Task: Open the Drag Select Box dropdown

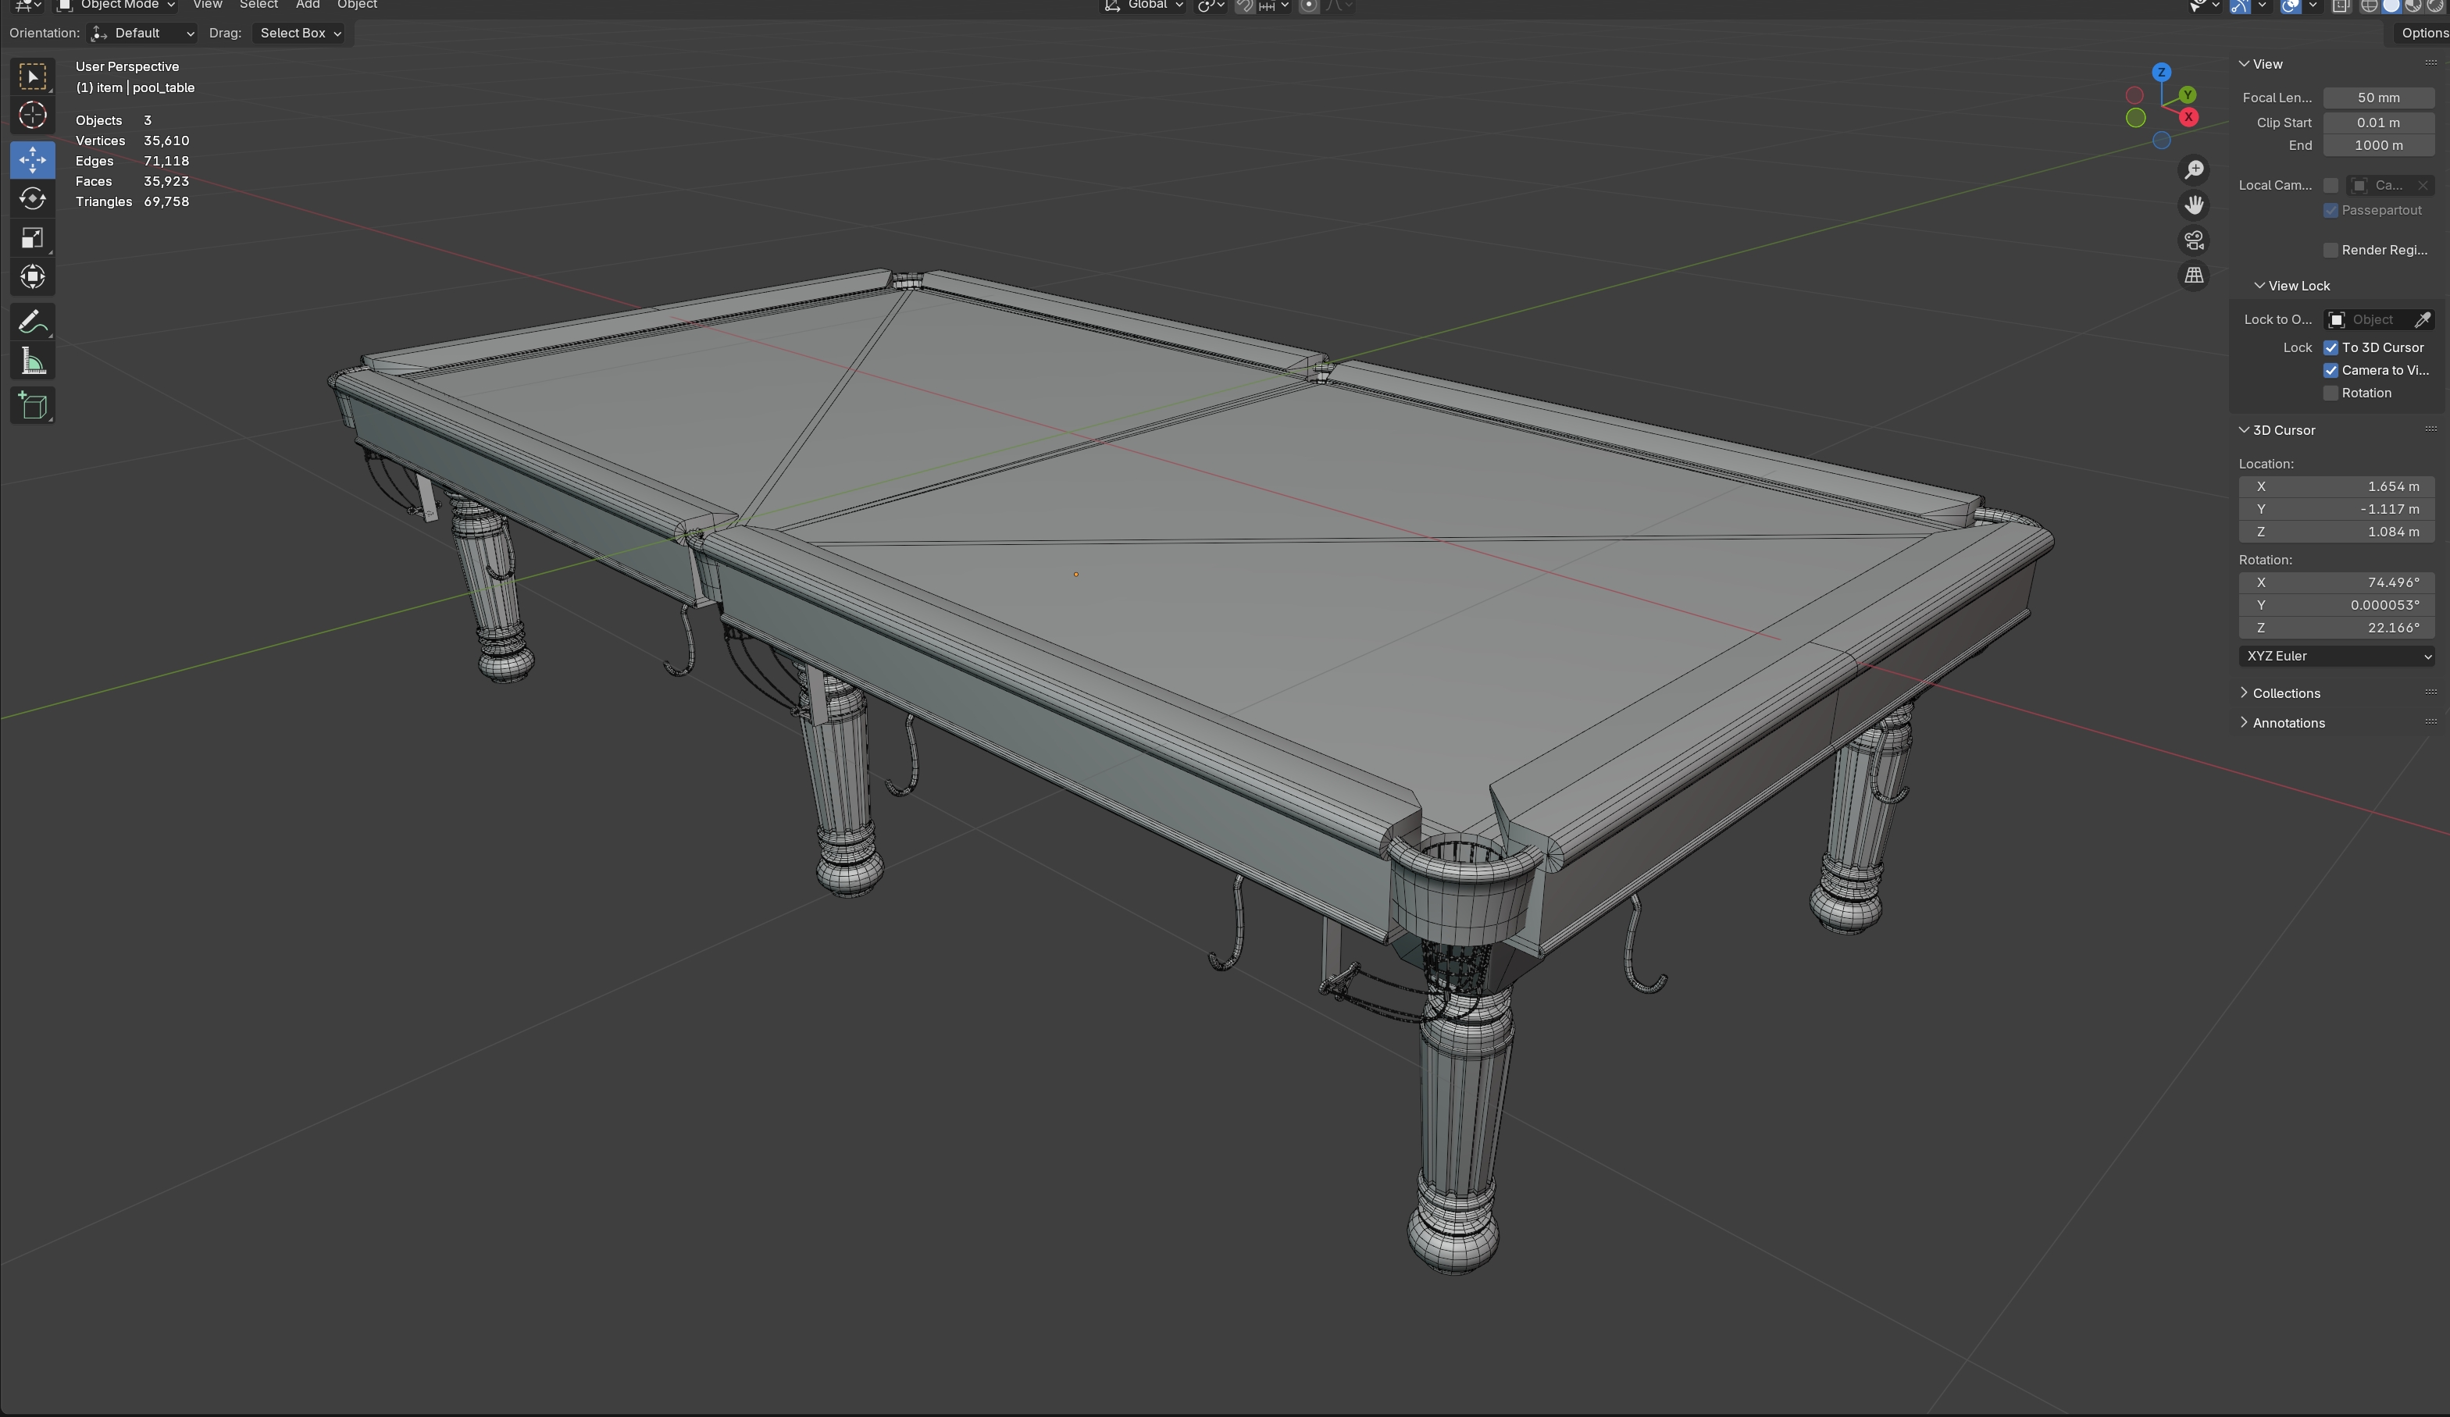Action: tap(299, 33)
